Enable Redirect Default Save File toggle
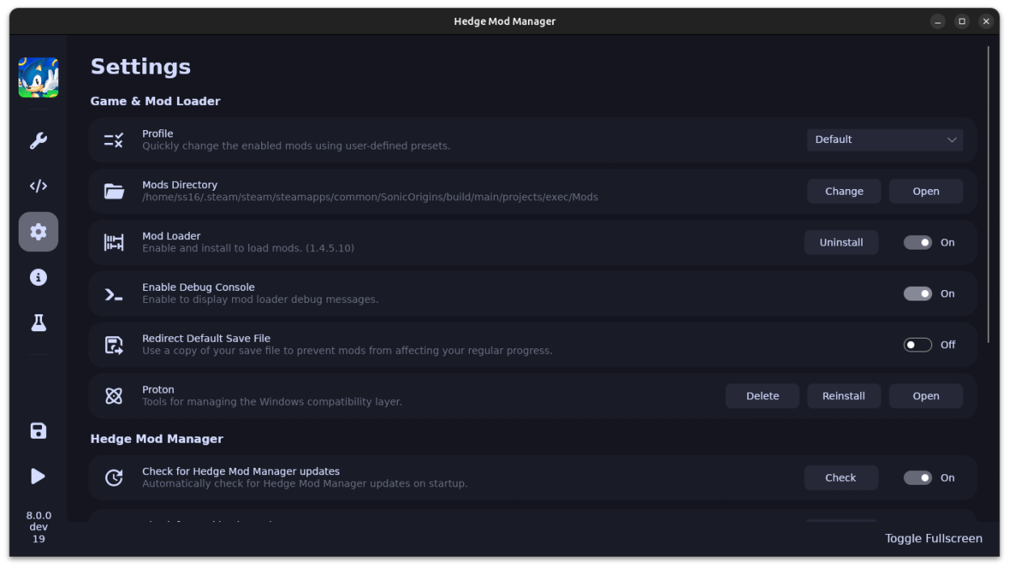Viewport: 1009px width, 568px height. 918,345
